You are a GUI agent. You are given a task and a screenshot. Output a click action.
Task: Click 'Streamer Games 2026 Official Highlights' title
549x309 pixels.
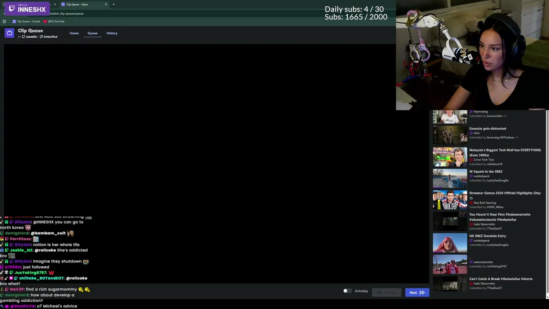click(x=505, y=195)
